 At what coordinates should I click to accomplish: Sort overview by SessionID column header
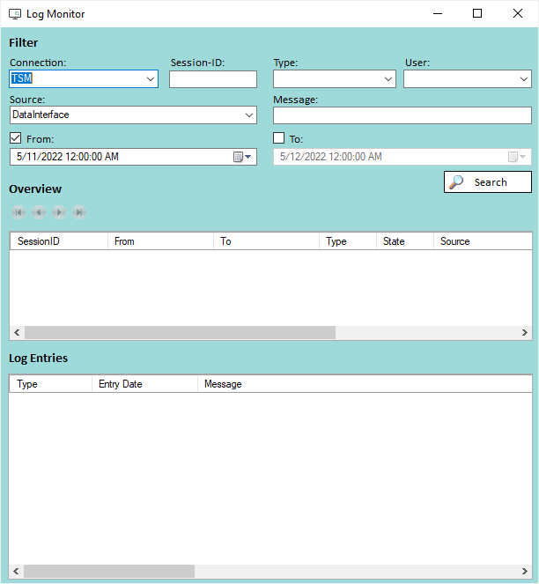pos(58,241)
